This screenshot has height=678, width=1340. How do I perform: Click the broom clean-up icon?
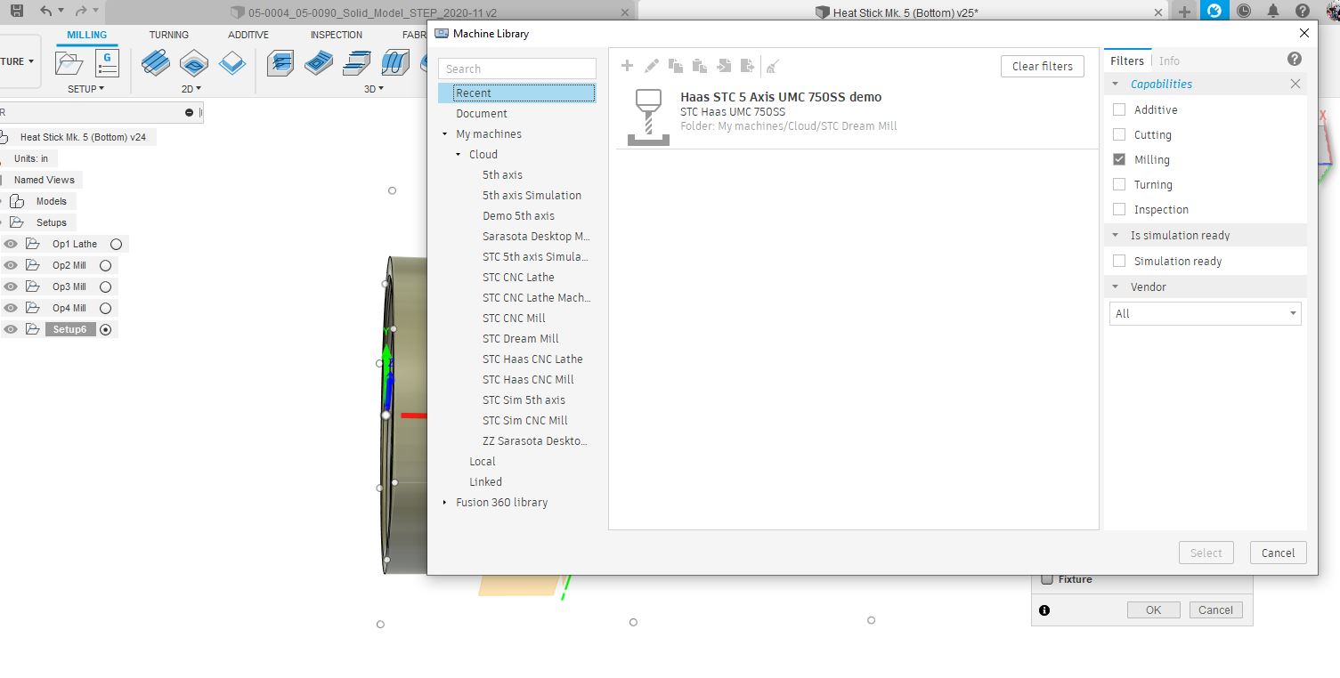(773, 66)
